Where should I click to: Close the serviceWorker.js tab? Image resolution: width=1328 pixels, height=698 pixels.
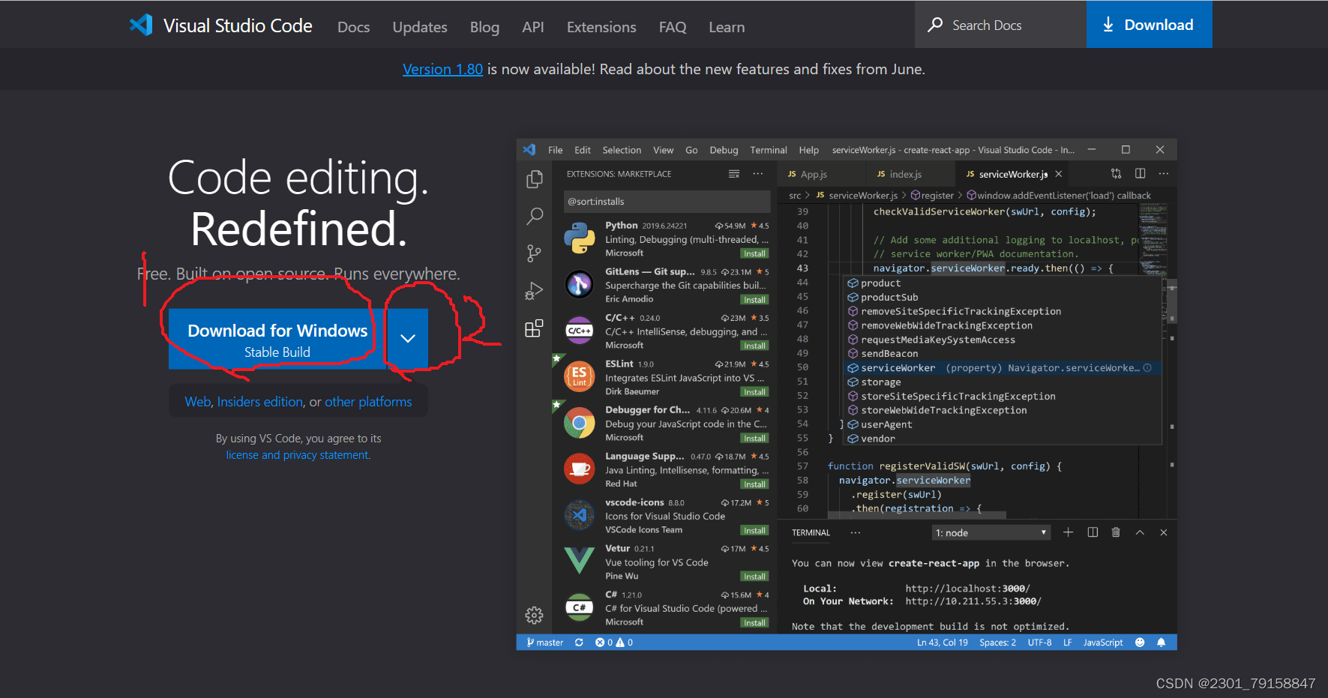tap(1059, 174)
